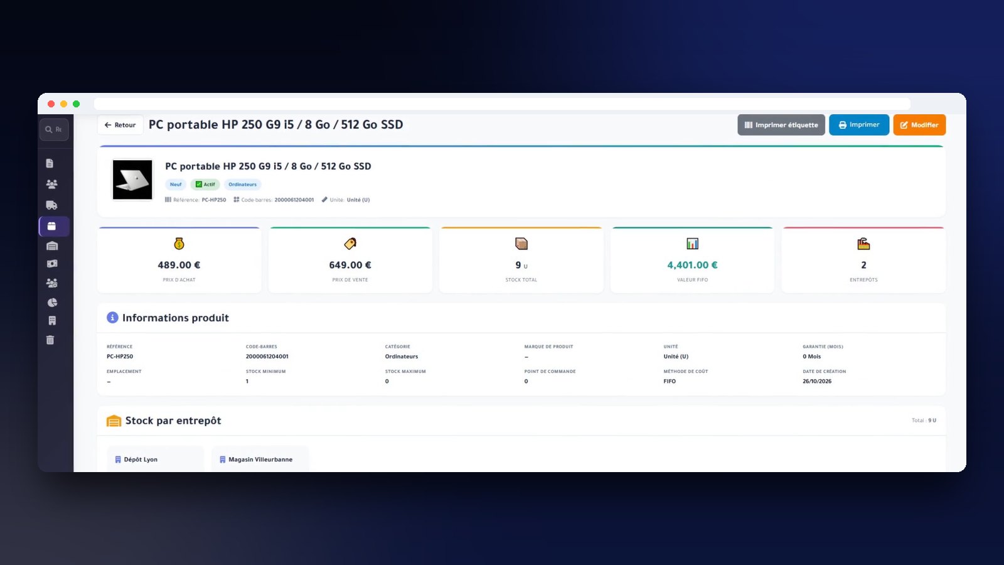
Task: Open the pie chart reports icon
Action: 51,302
